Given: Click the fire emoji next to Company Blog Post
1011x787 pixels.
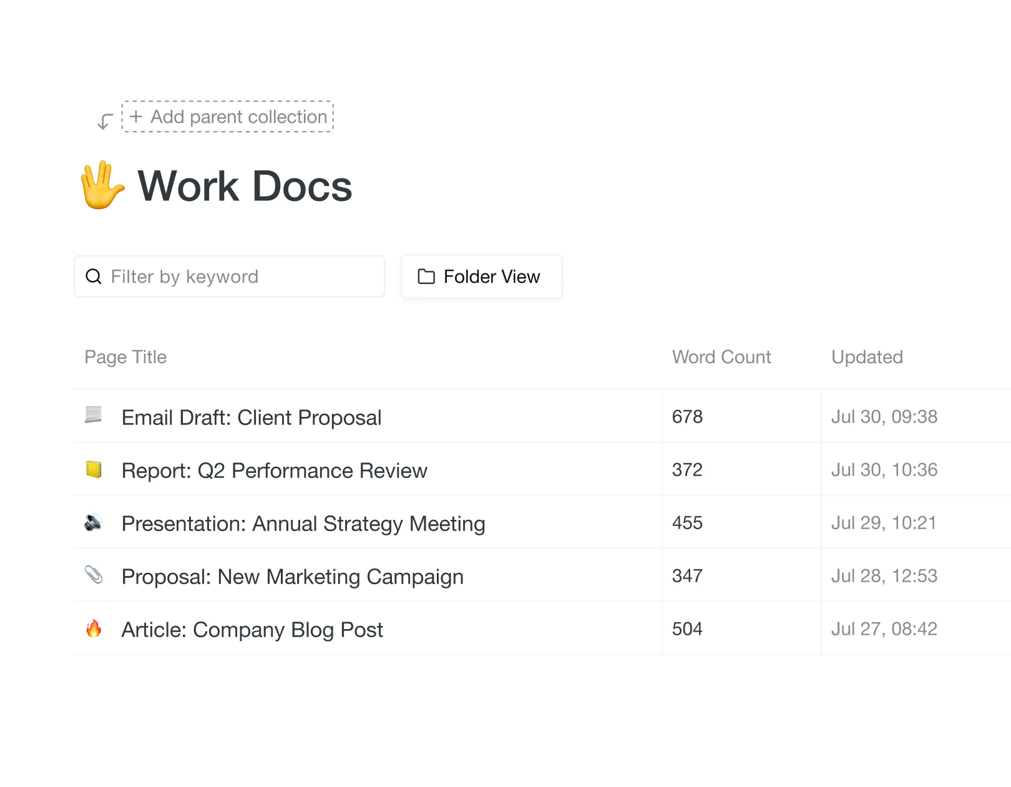Looking at the screenshot, I should [94, 629].
